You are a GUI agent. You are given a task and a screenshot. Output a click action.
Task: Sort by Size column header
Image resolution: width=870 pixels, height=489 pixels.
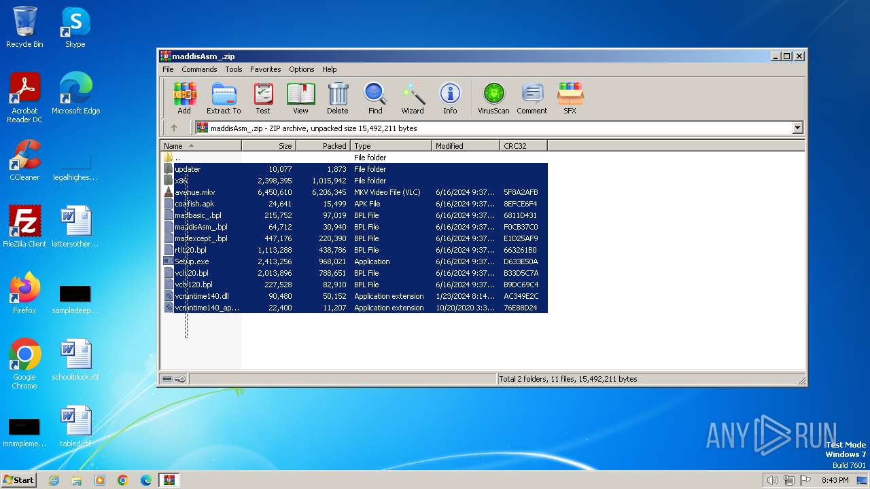pyautogui.click(x=269, y=146)
